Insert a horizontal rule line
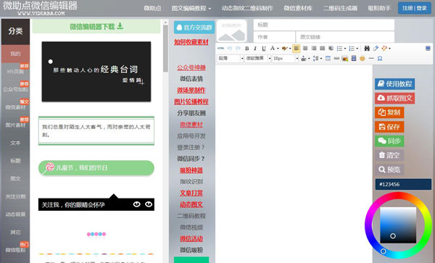The width and height of the screenshot is (435, 263). (x=371, y=59)
